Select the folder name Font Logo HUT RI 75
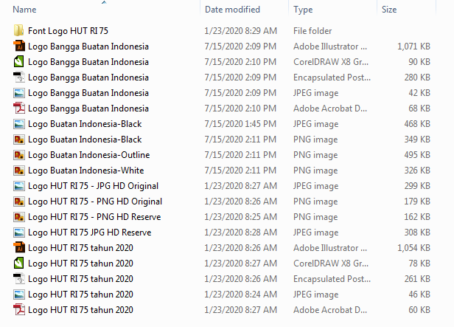The height and width of the screenshot is (327, 454). [x=68, y=31]
